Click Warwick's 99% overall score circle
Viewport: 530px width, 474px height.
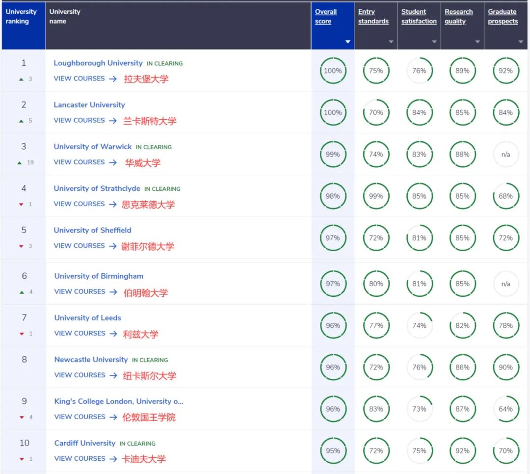(x=333, y=154)
